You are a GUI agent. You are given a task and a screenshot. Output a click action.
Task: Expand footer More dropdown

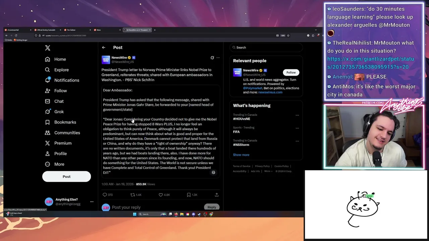(x=268, y=171)
